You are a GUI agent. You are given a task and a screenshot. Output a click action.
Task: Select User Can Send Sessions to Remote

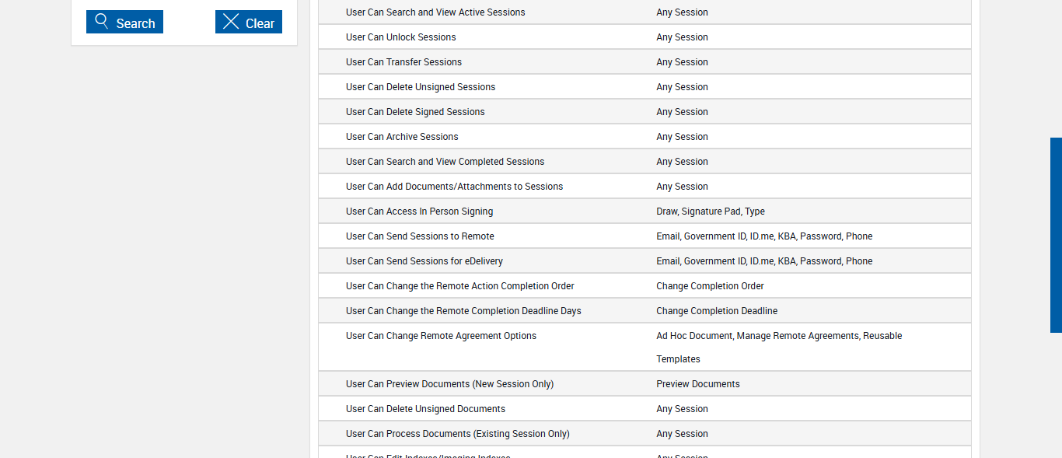pos(420,236)
